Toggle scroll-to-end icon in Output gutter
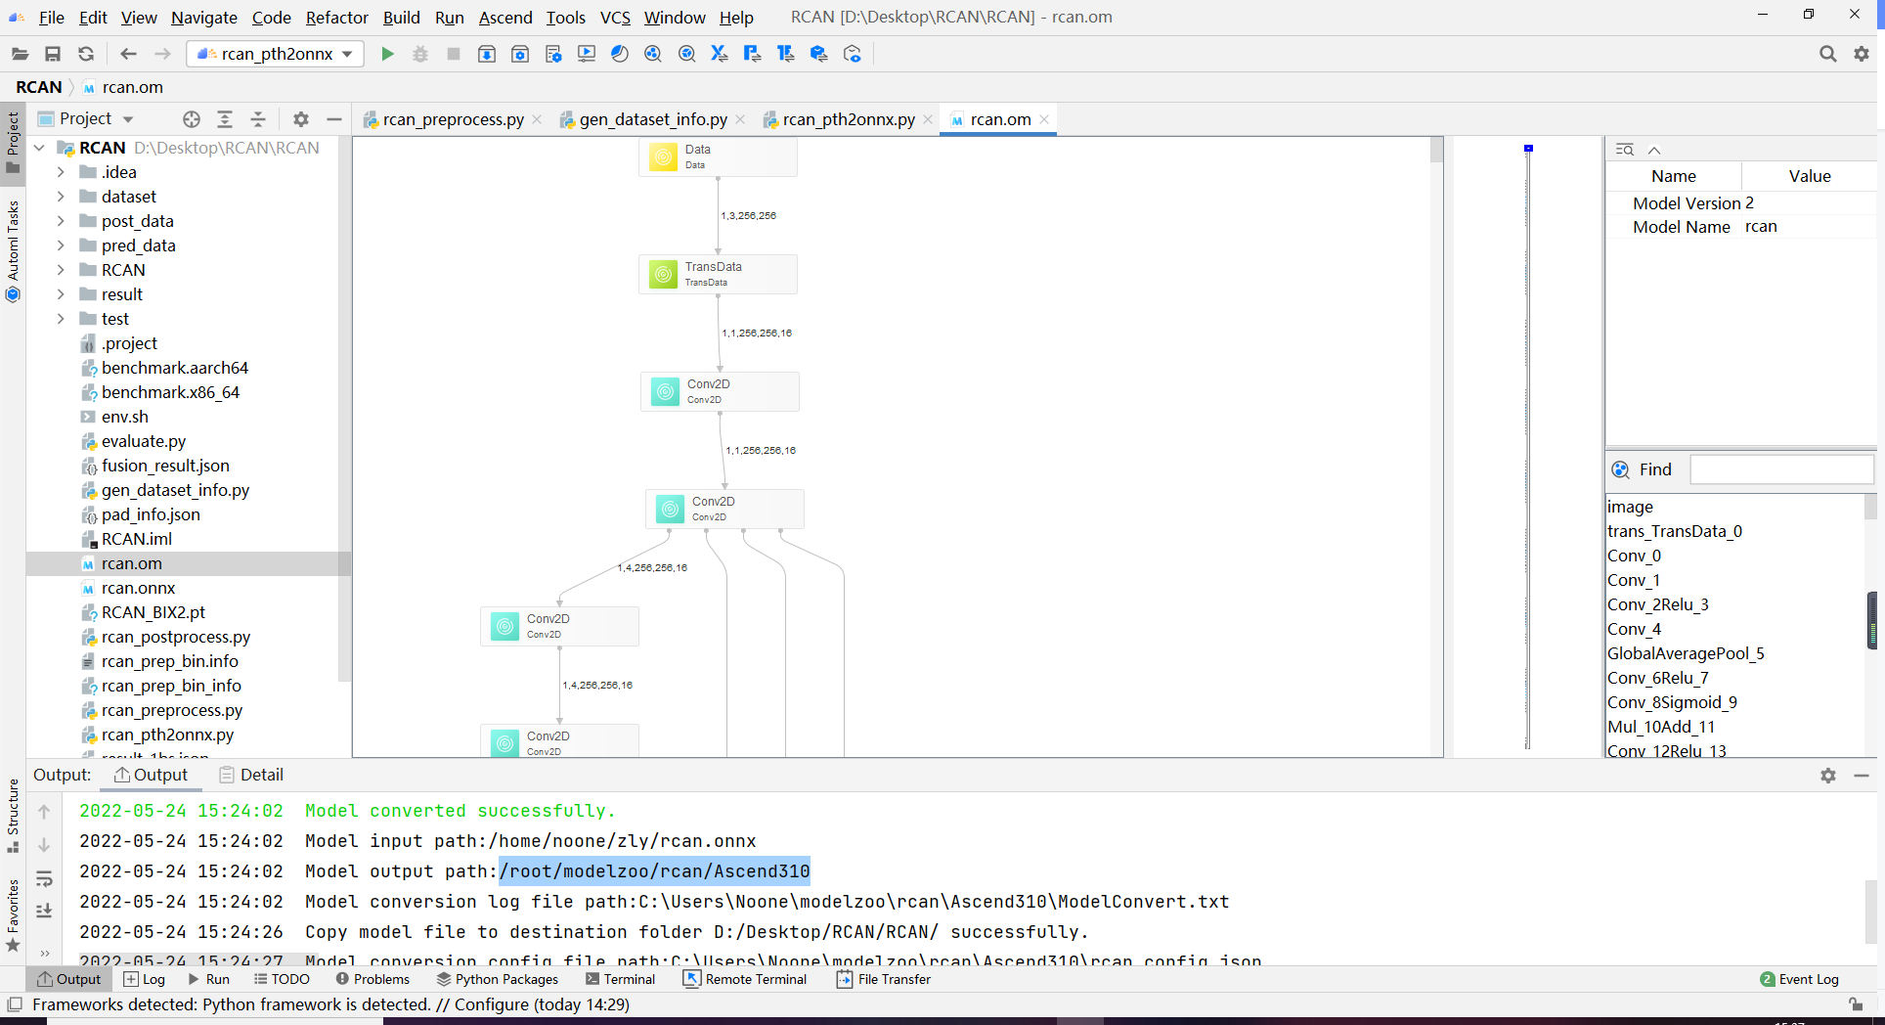Image resolution: width=1885 pixels, height=1025 pixels. 44,912
